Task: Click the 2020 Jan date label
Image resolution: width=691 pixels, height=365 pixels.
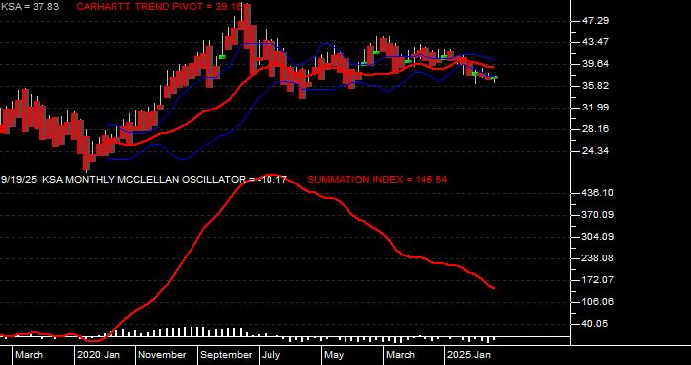Action: point(99,355)
